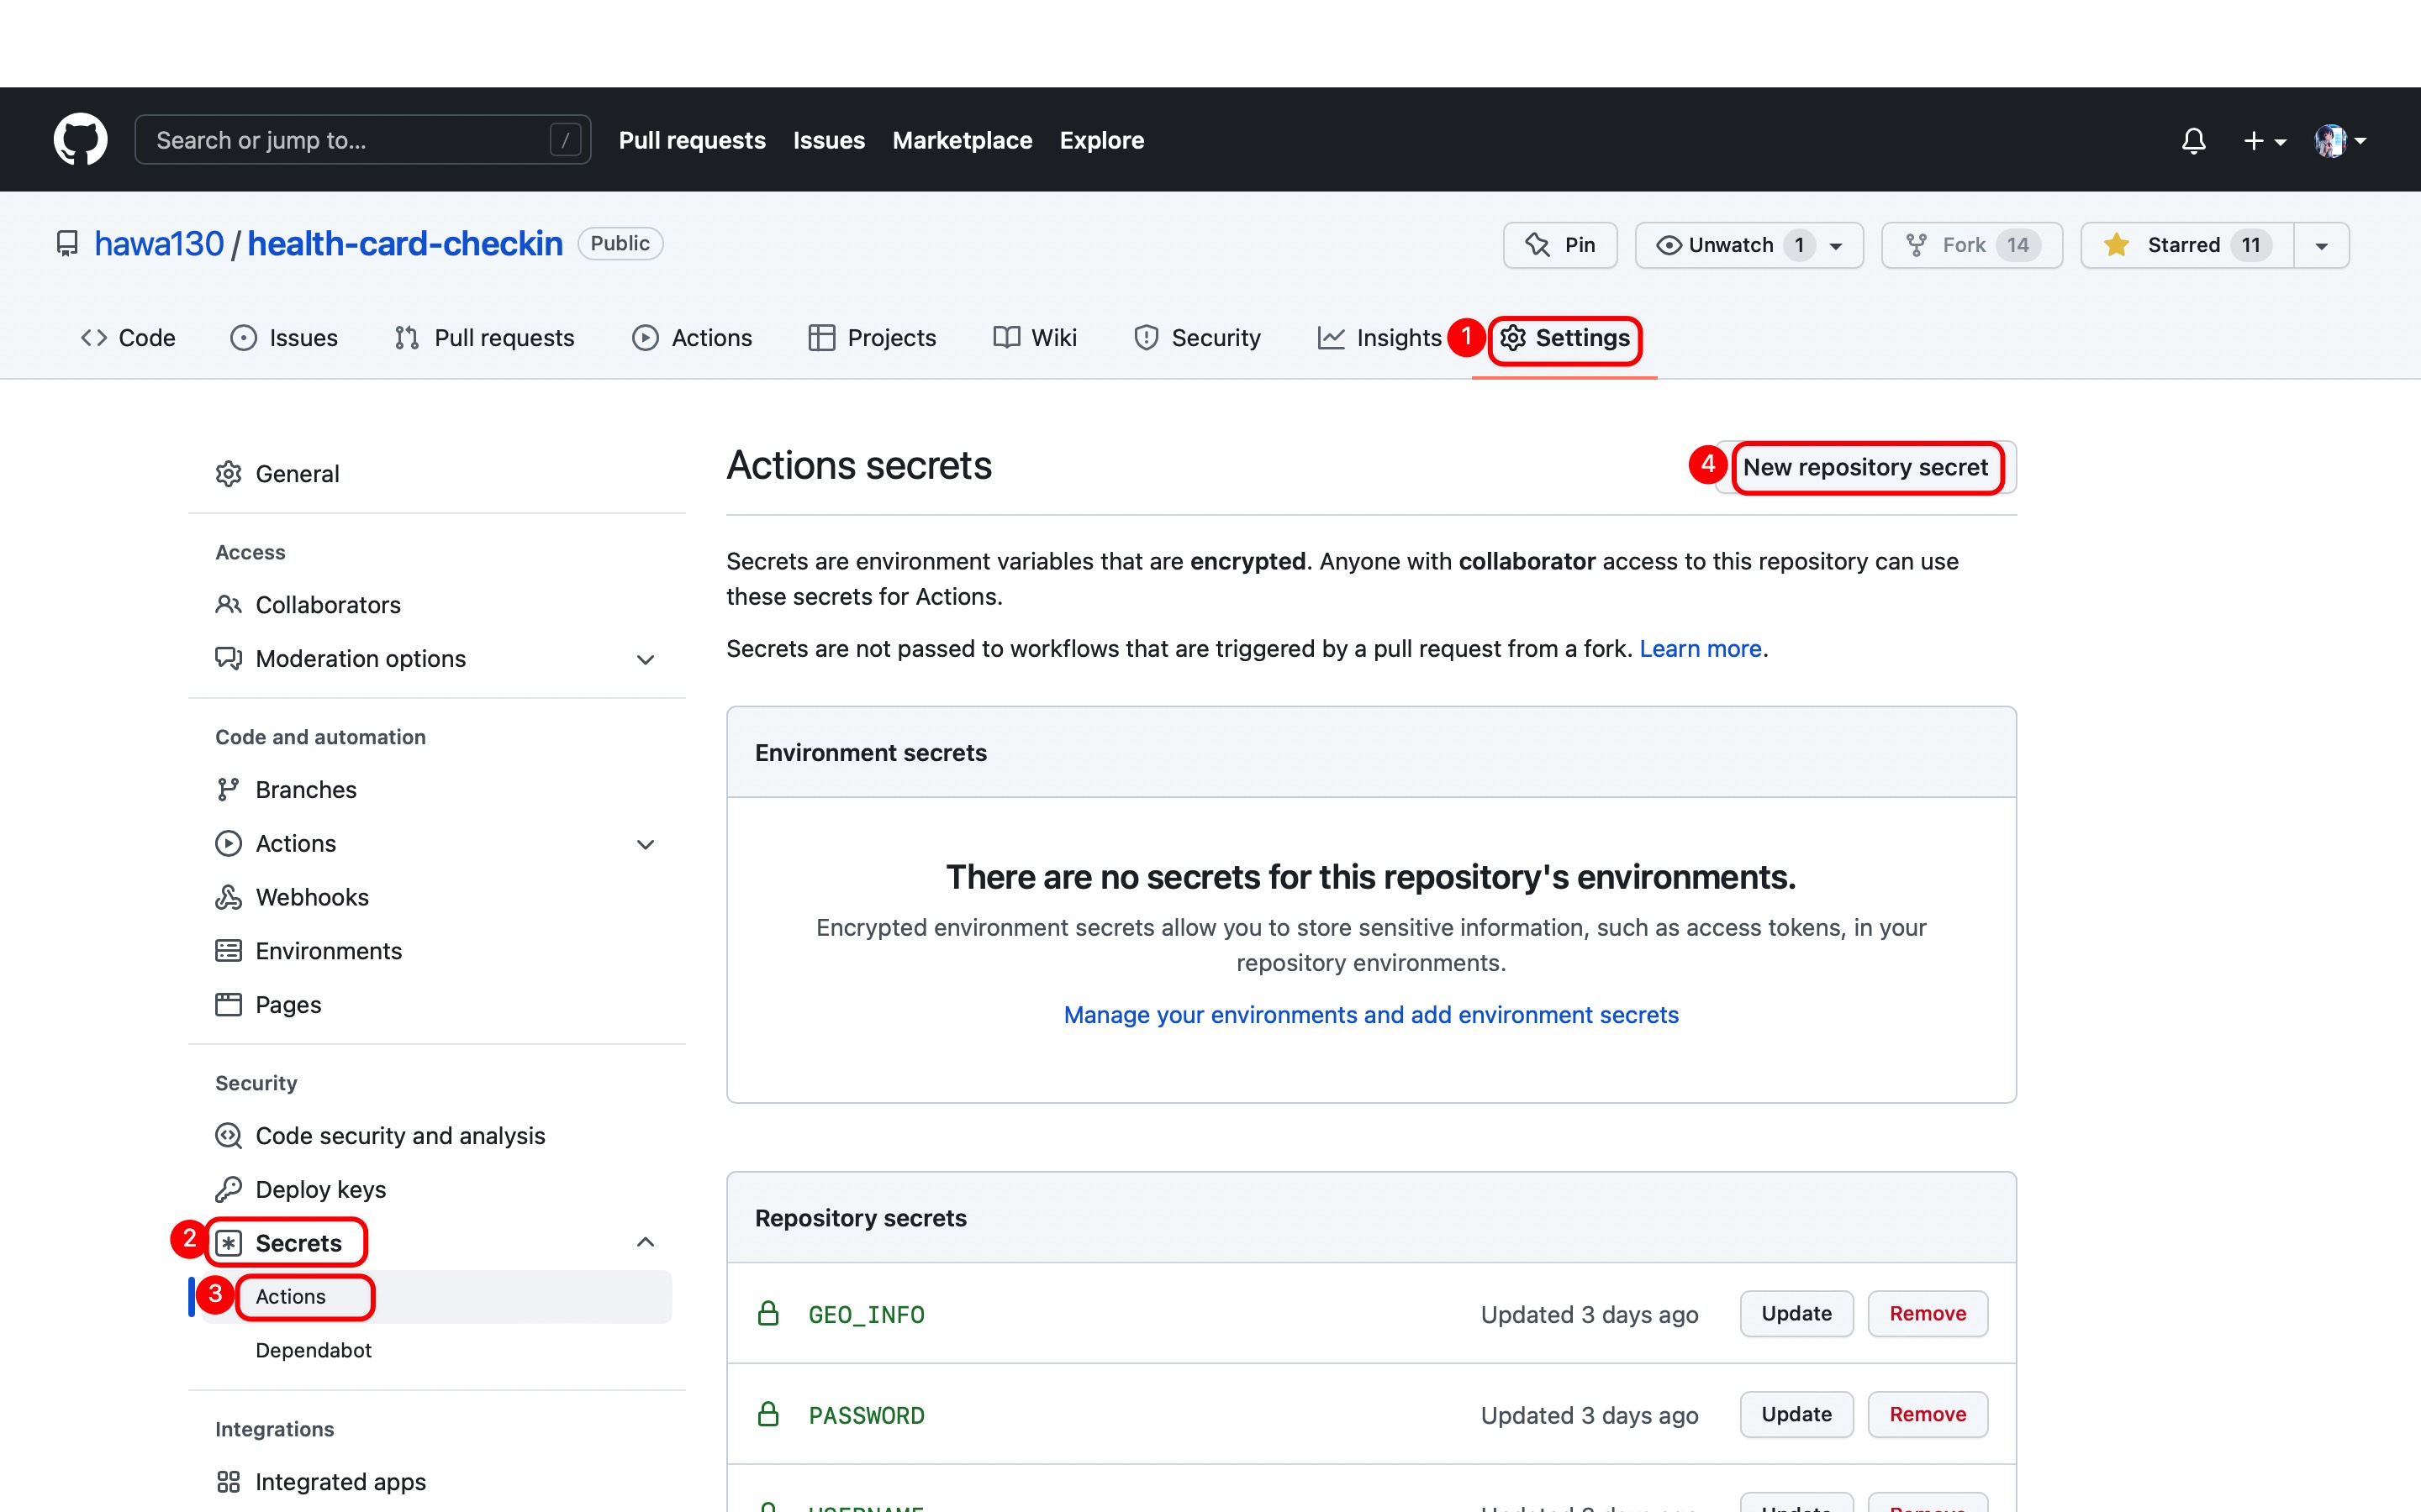The height and width of the screenshot is (1512, 2421).
Task: Open Branches settings
Action: click(x=286, y=790)
